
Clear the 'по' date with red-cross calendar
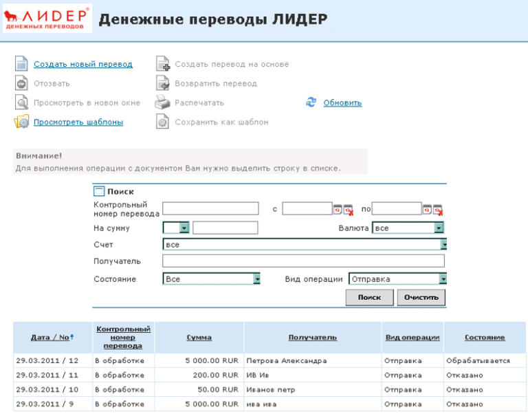coord(438,210)
